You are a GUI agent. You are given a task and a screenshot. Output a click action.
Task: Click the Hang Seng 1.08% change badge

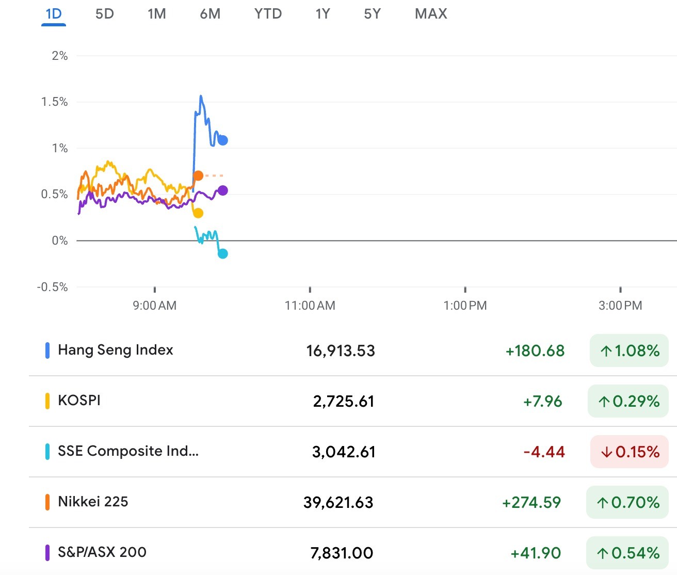(x=629, y=350)
